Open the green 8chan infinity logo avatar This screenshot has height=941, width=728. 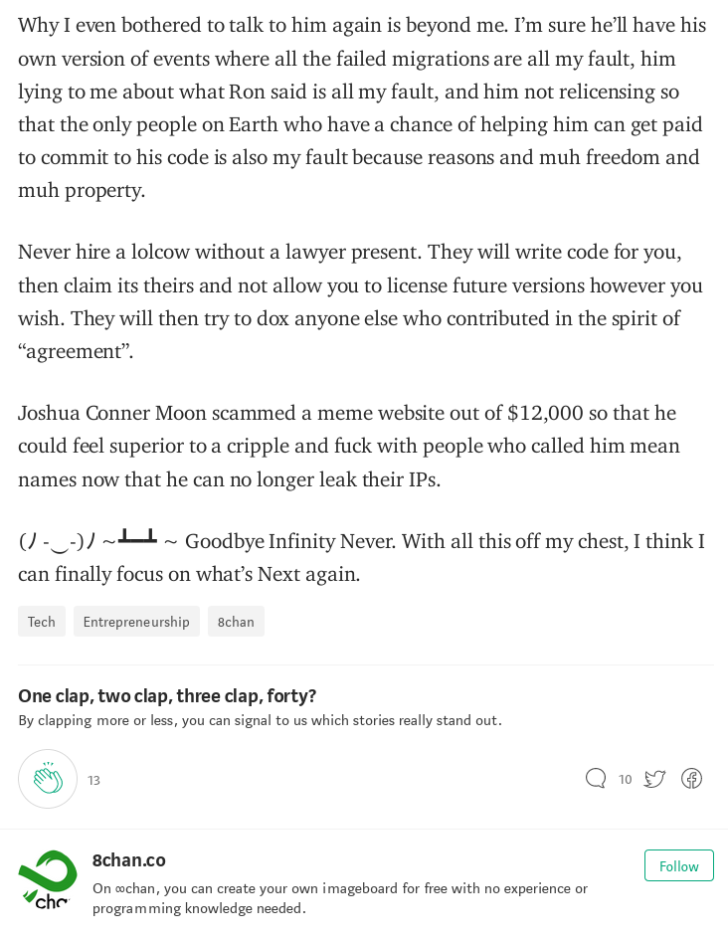[48, 879]
